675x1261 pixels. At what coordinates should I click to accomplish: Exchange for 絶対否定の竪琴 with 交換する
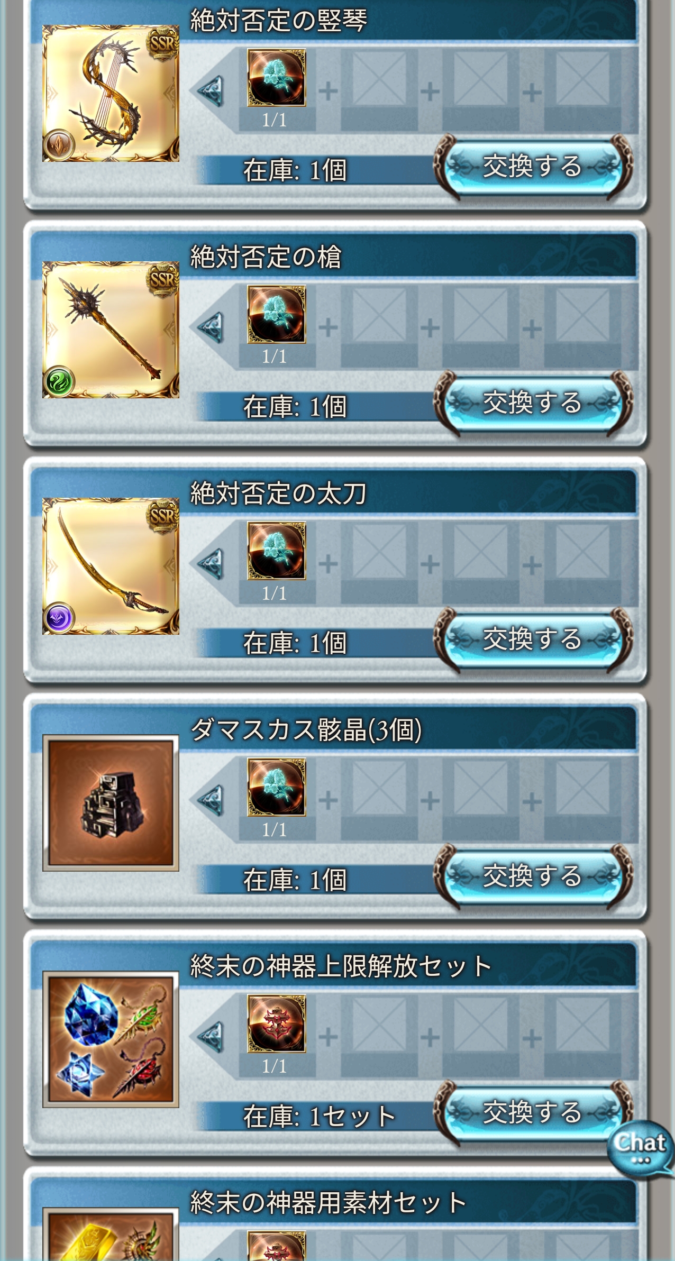533,167
